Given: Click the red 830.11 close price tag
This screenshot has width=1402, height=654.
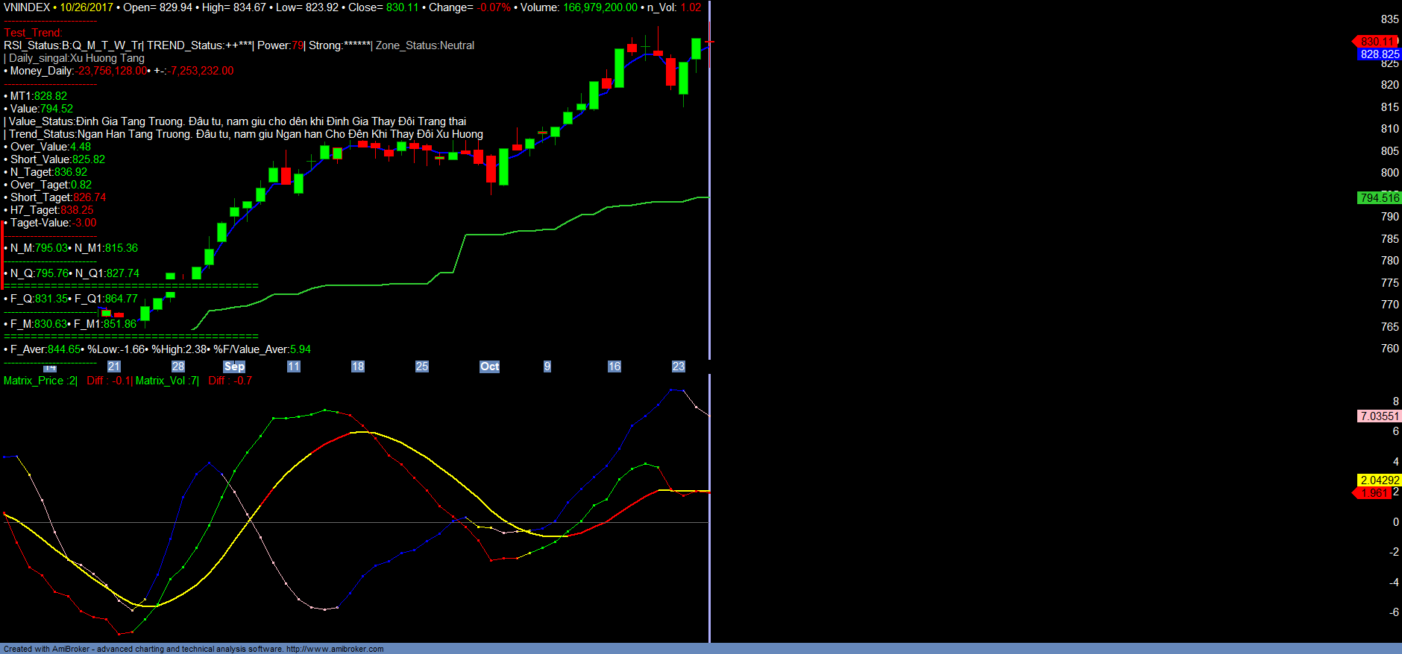Looking at the screenshot, I should 1377,42.
